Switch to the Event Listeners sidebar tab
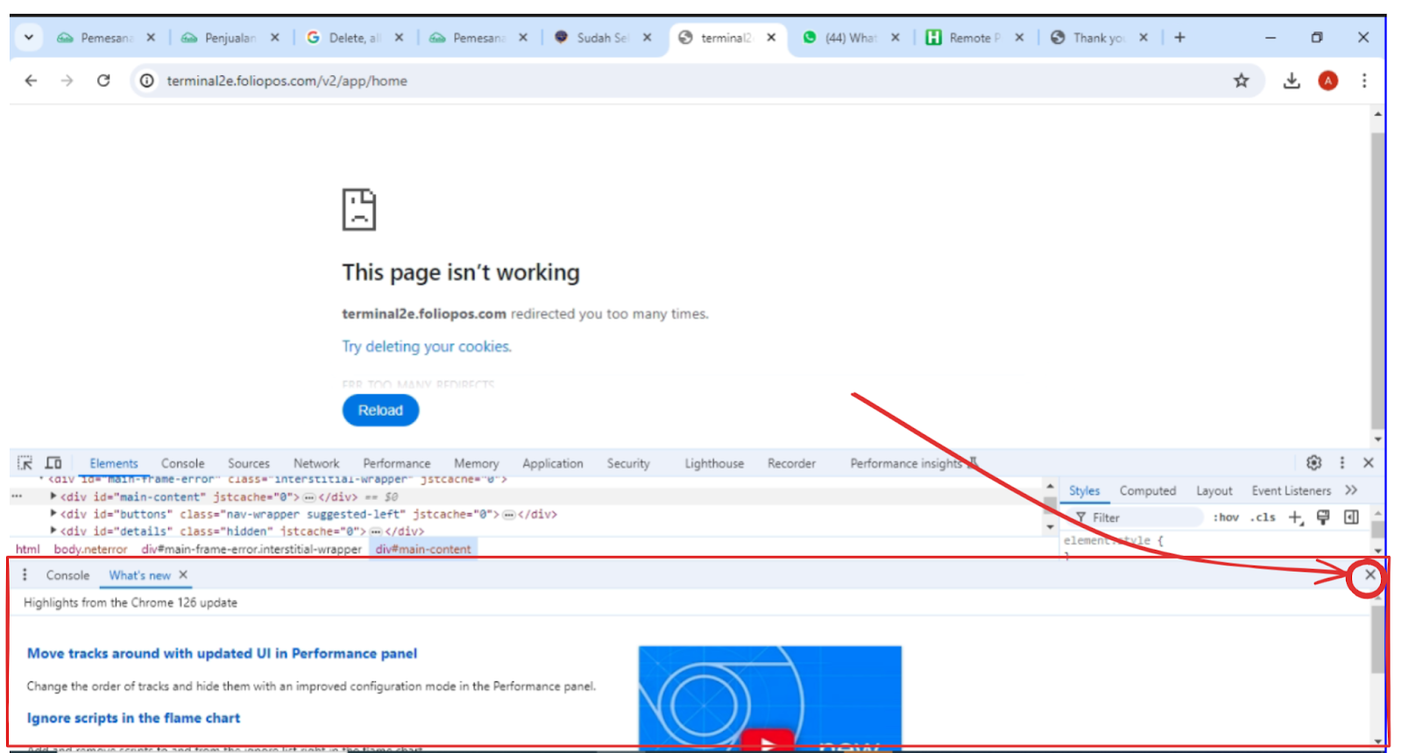The image size is (1402, 753). [1291, 491]
